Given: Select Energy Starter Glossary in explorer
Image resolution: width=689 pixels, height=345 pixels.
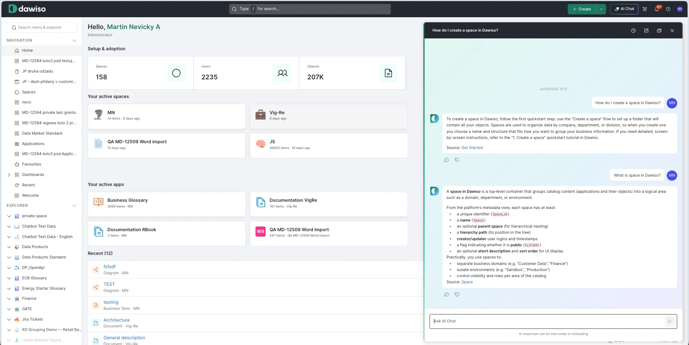Looking at the screenshot, I should (44, 289).
